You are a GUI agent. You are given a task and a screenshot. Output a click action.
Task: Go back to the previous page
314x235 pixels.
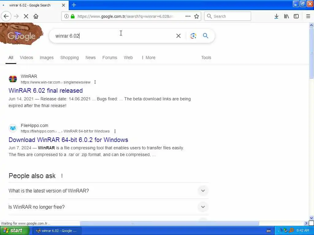point(6,17)
